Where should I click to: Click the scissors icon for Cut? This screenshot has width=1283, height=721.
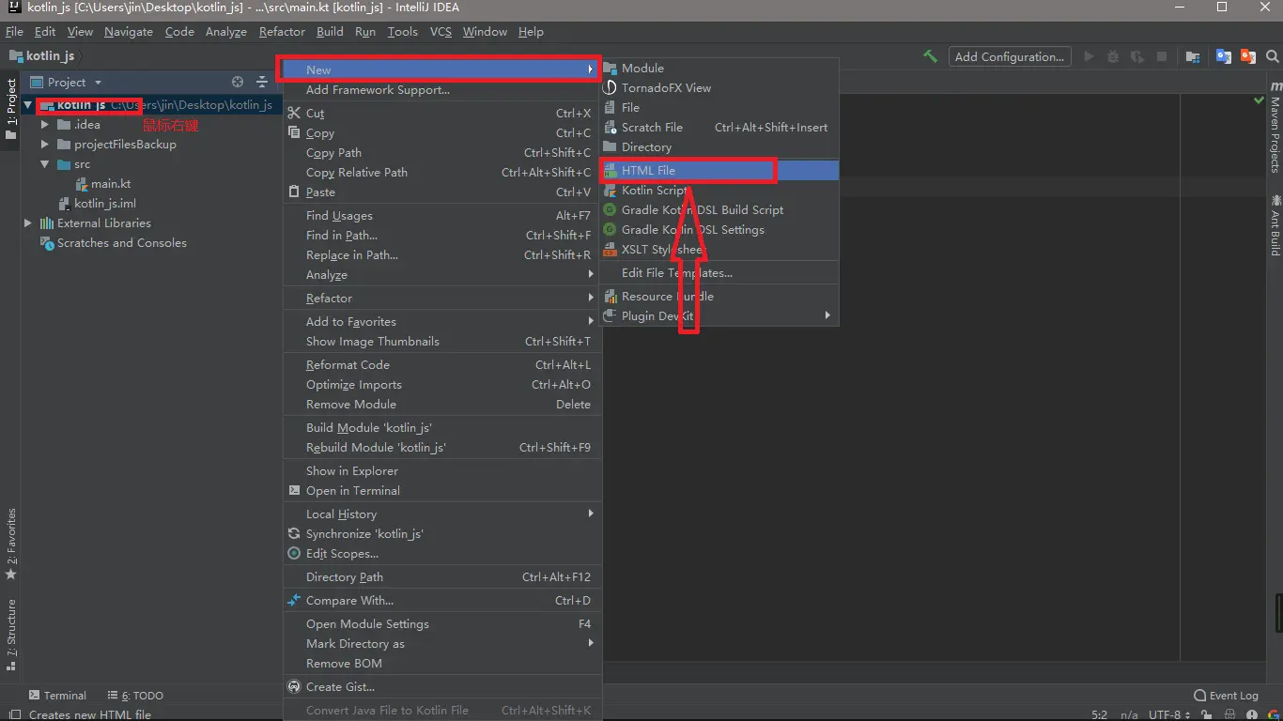tap(294, 113)
